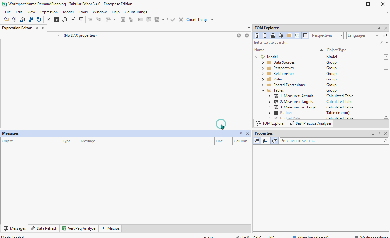Pin the TOM Explorer panel
The height and width of the screenshot is (238, 390).
point(379,28)
